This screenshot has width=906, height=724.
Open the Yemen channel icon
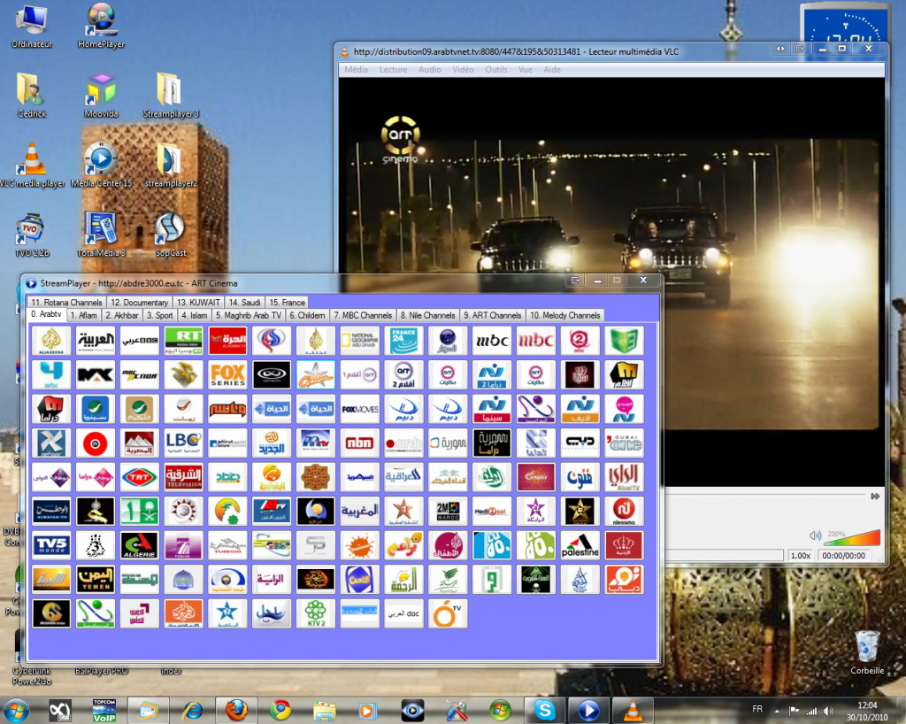(96, 580)
